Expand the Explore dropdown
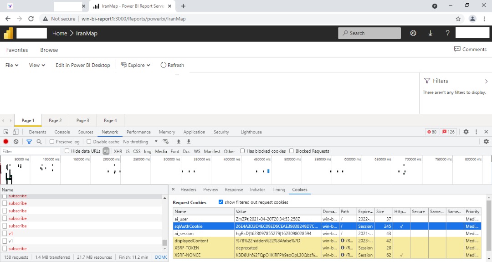This screenshot has width=492, height=262. 136,65
